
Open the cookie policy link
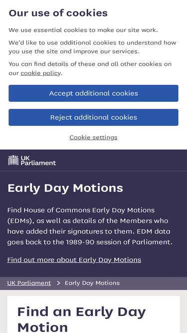tap(40, 73)
